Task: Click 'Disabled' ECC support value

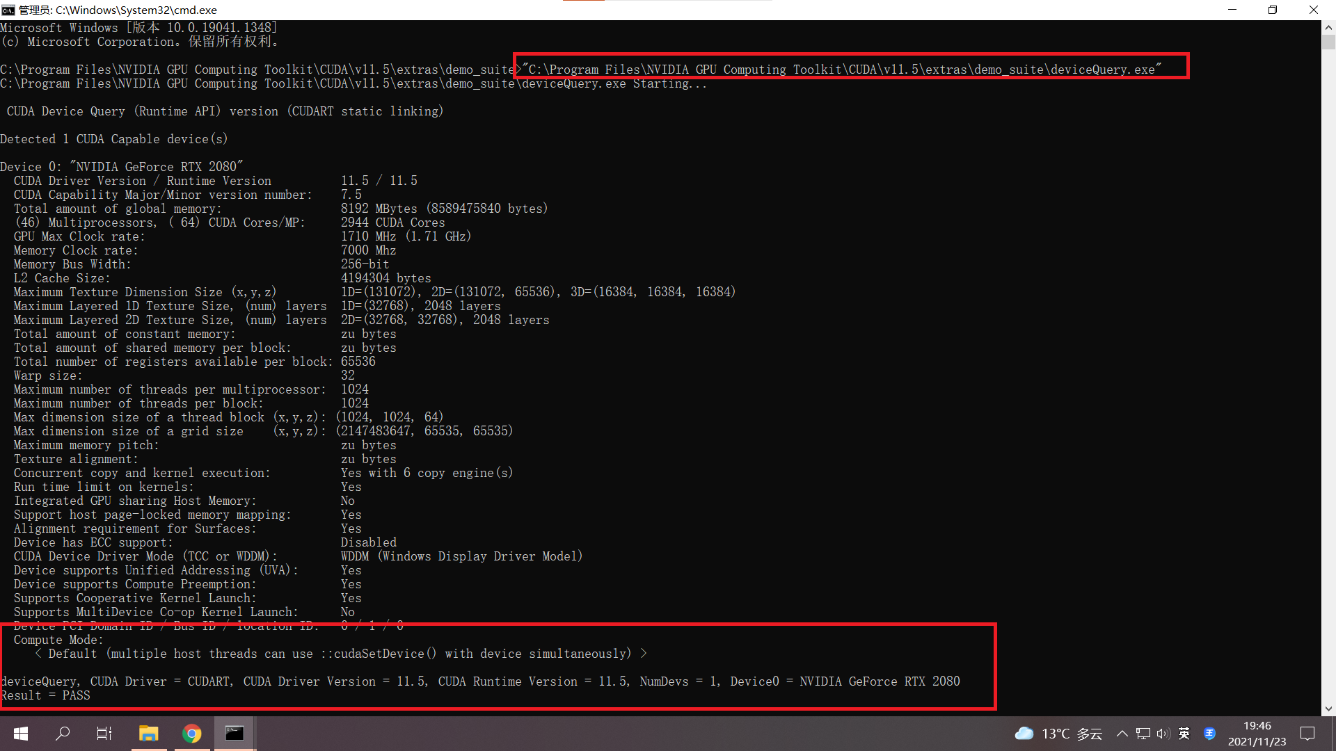Action: click(368, 542)
